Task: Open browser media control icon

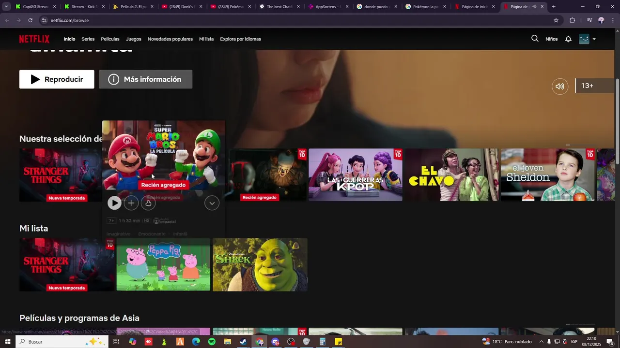Action: tap(589, 20)
